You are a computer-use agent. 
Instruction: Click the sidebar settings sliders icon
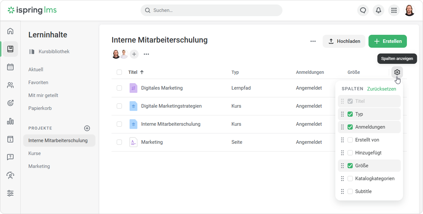[10, 193]
